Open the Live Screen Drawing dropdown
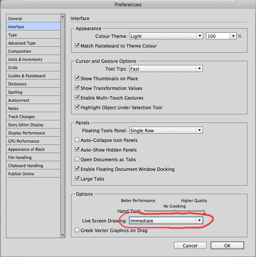This screenshot has height=257, width=256. pyautogui.click(x=166, y=221)
